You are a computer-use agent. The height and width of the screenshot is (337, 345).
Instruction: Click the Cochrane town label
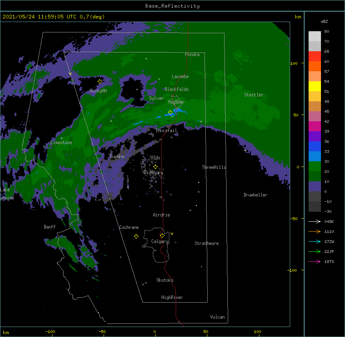(x=129, y=227)
